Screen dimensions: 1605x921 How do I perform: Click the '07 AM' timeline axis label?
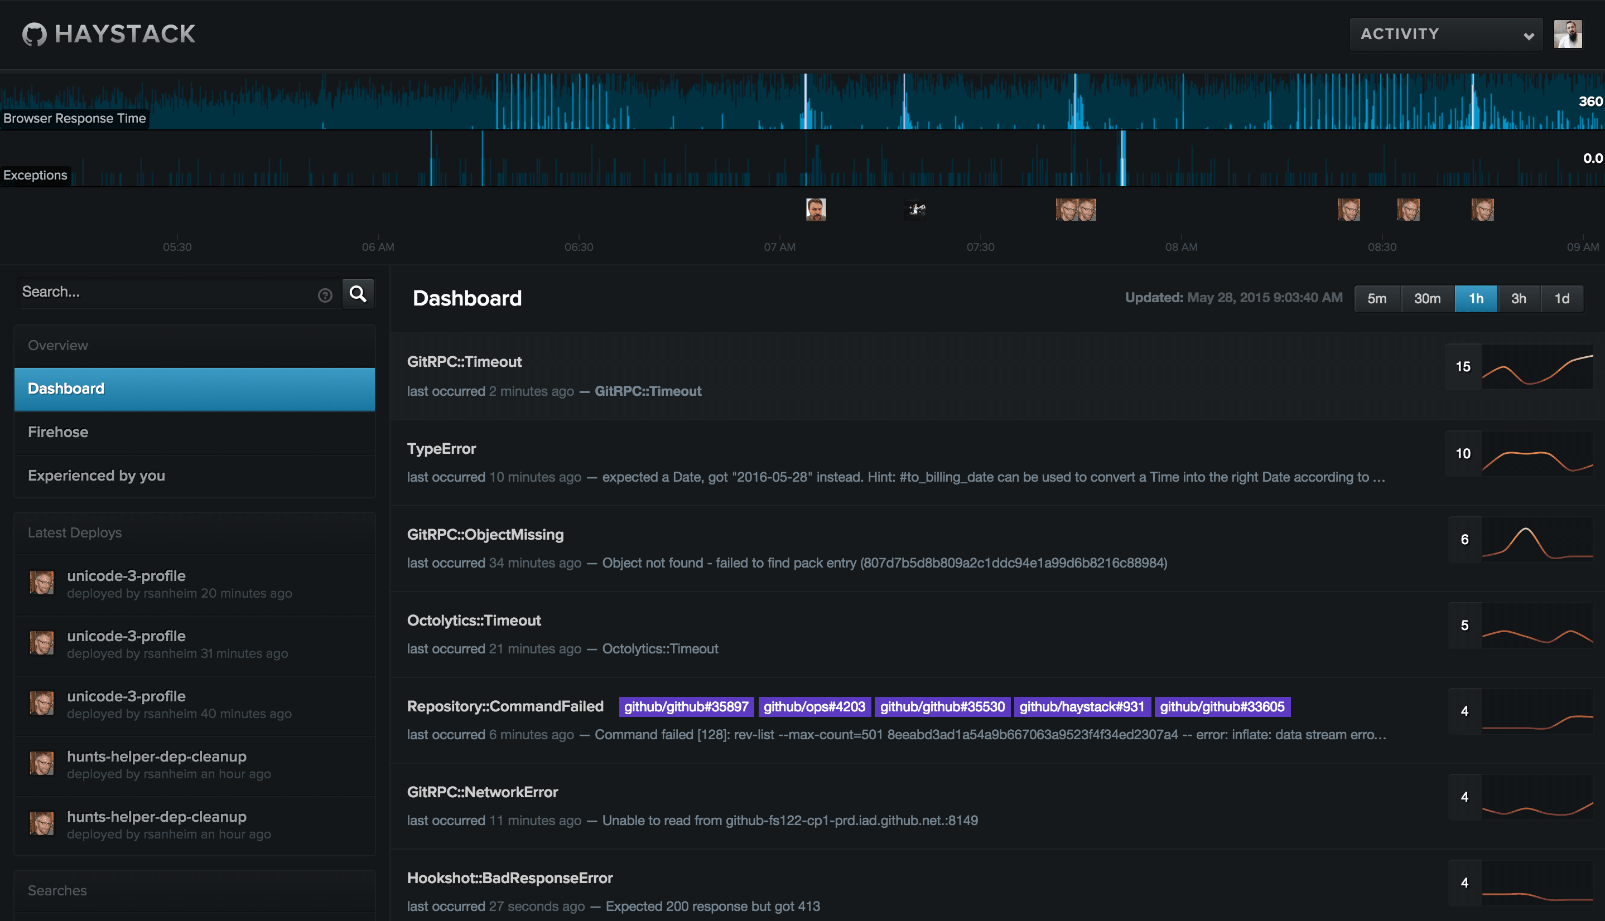pos(779,246)
